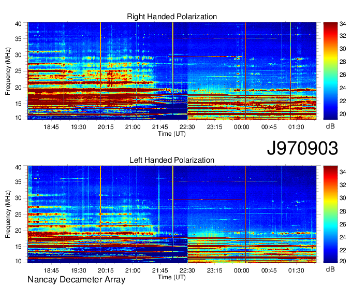
Task: Click the 34 dB value on the top colorbar
Action: 343,24
